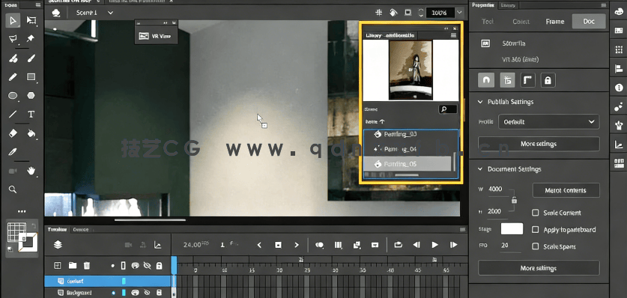Select the Classic Brush tool
Viewport: 627px width, 298px height.
click(31, 58)
